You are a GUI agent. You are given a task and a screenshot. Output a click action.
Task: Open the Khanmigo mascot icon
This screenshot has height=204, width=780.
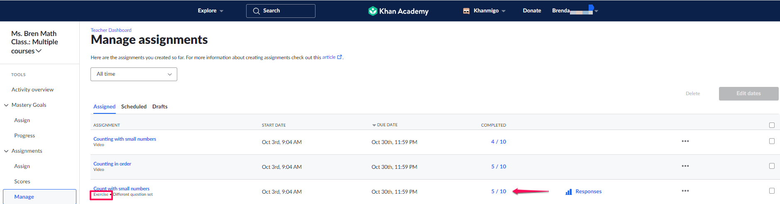point(466,11)
